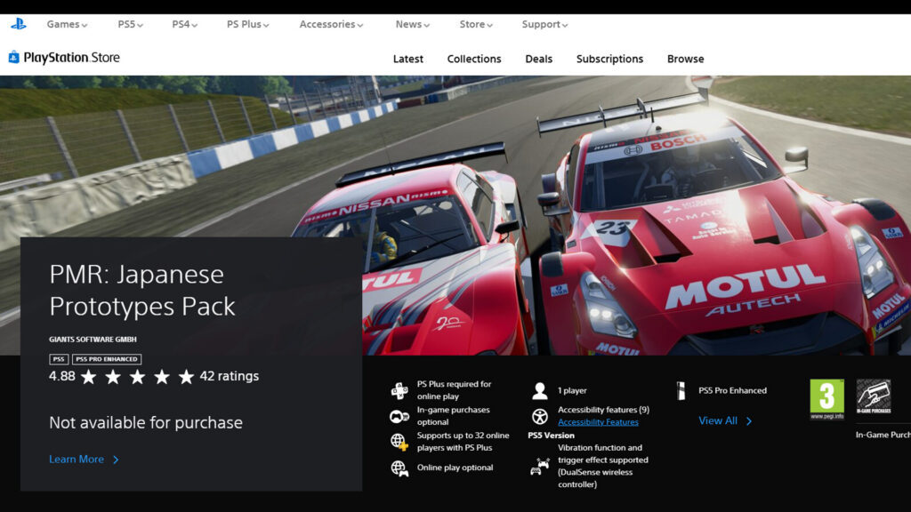Image resolution: width=911 pixels, height=512 pixels.
Task: Click the 4.88 rating score
Action: coord(62,376)
